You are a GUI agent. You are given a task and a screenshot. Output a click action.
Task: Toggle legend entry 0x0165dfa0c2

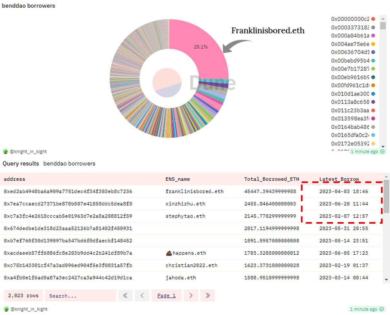[x=353, y=135]
